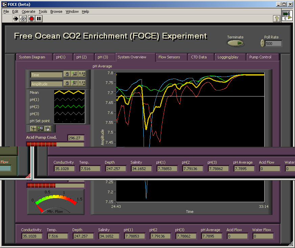Viewport: 295px width, 248px height.
Task: Click the Run Continuously toolbar button
Action: 23,19
